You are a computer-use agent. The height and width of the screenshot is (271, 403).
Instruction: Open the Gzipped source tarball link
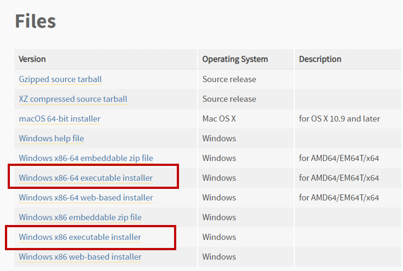tap(60, 79)
